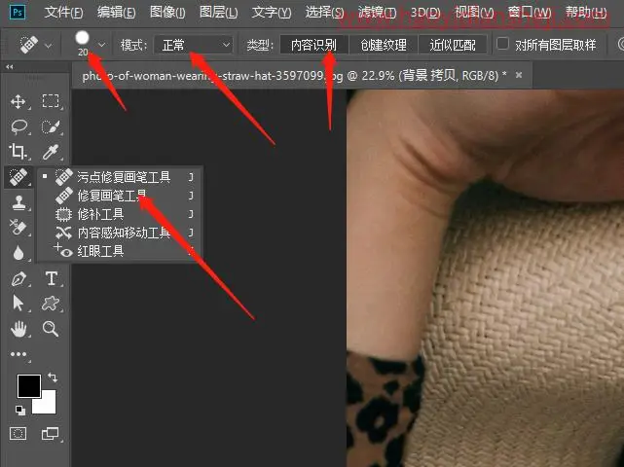The image size is (624, 467).
Task: Open the 窗口(W) menu
Action: [x=530, y=13]
